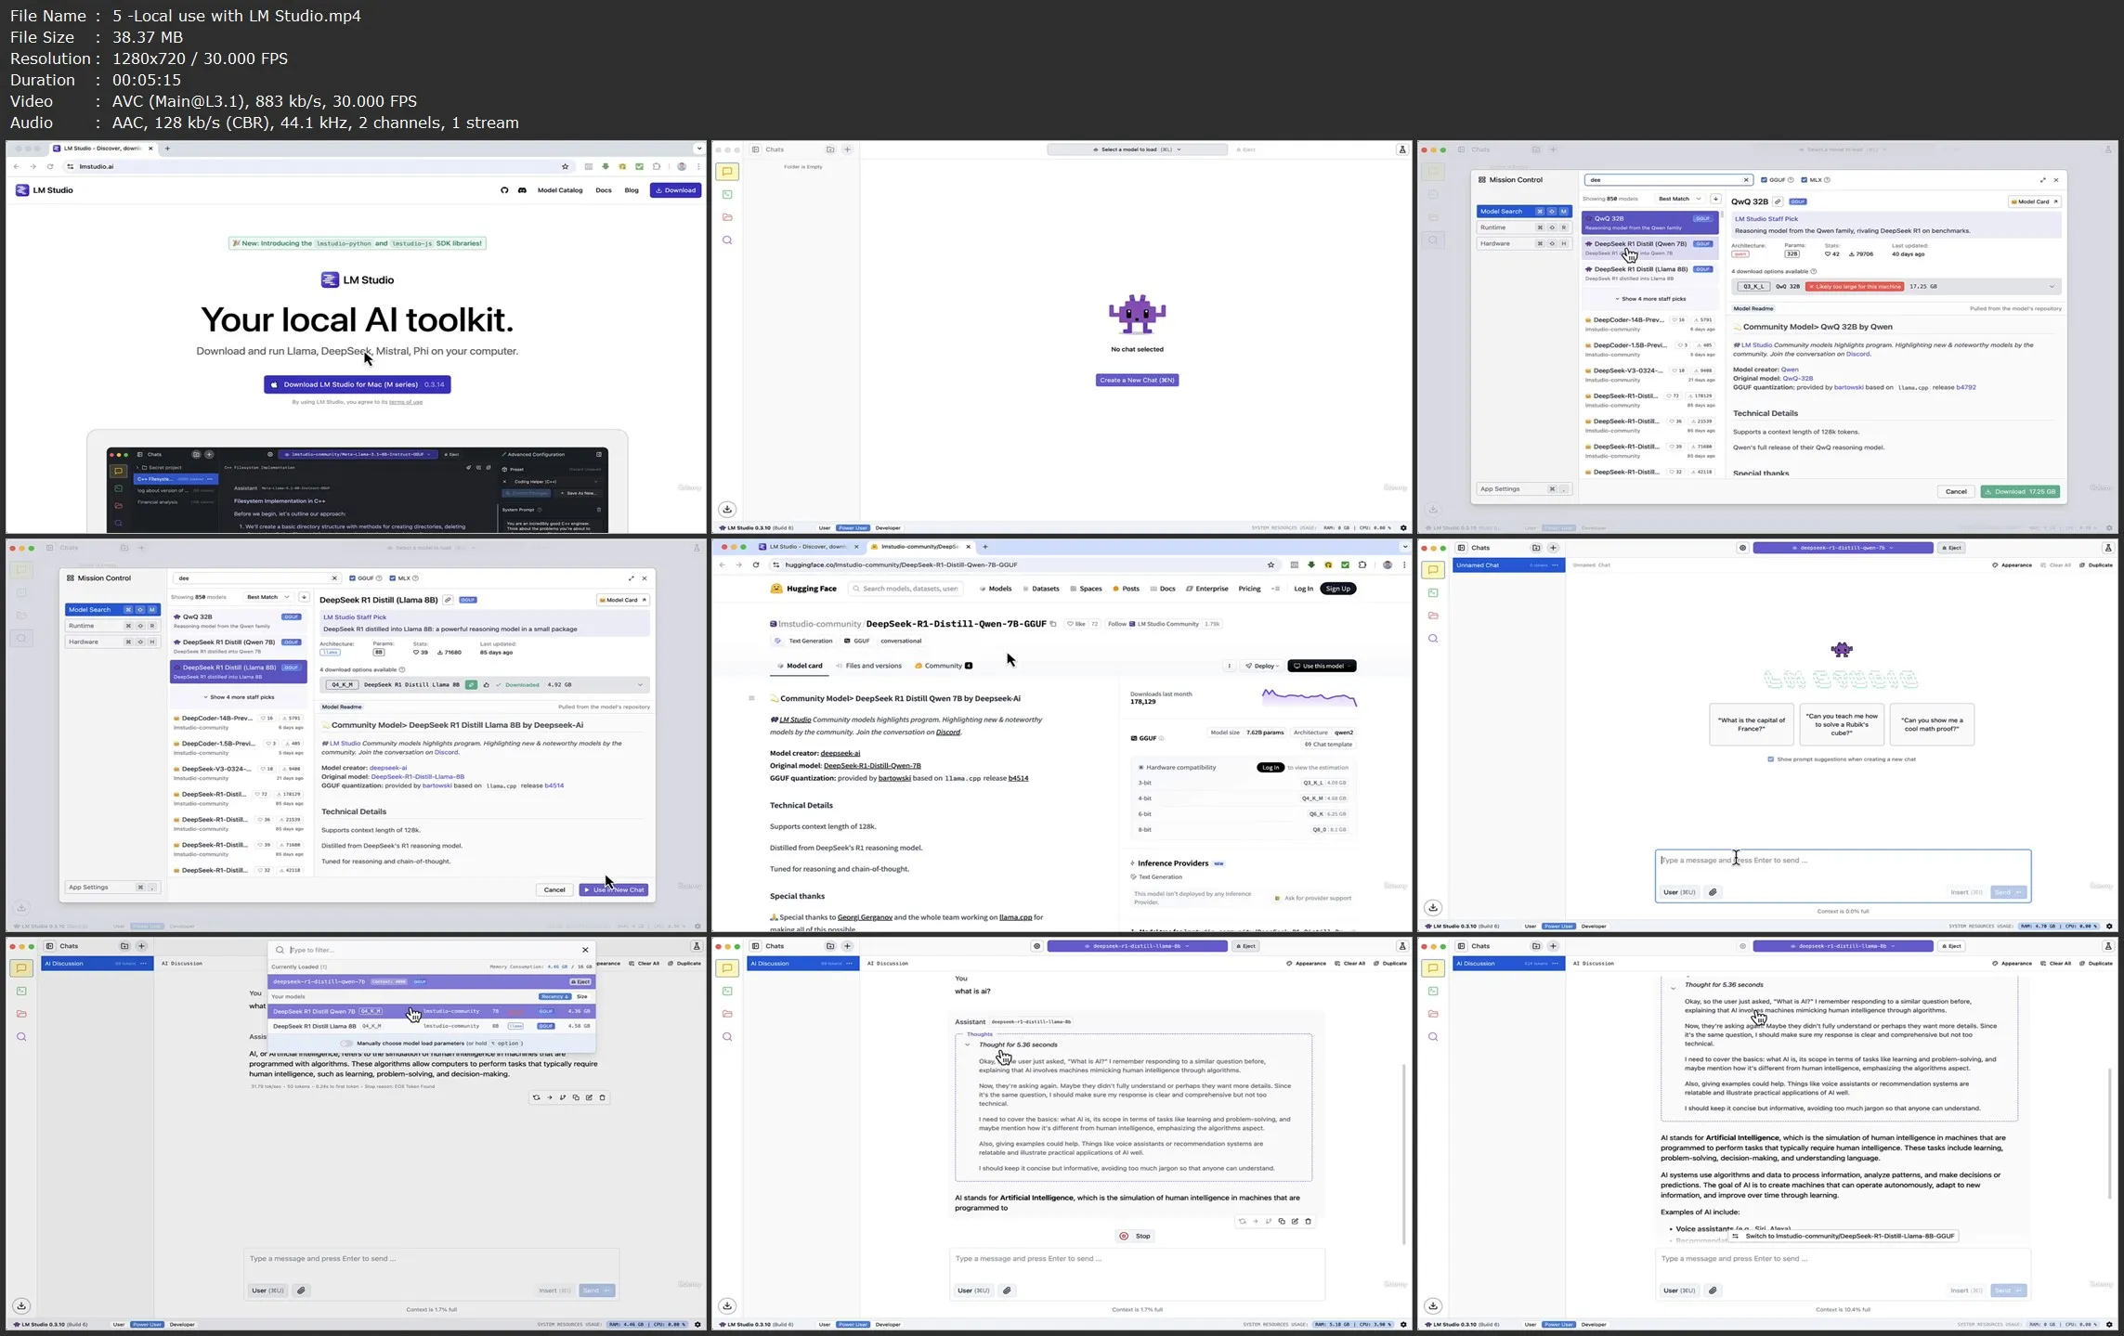Open Discover magnifier icon in No-chat-selected frame
This screenshot has width=2124, height=1336.
(x=727, y=240)
